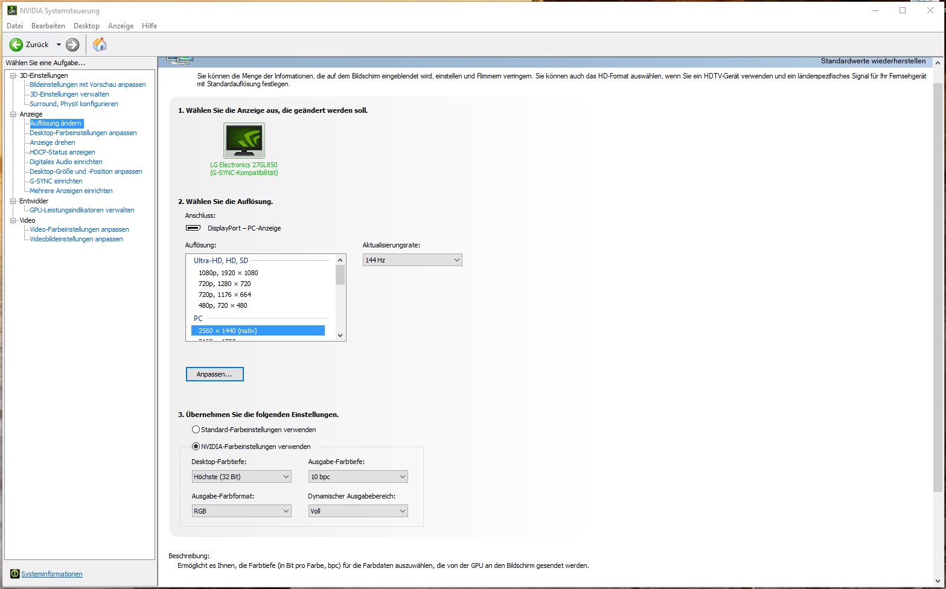Open Mehrere Anzeigen einrichten

tap(71, 191)
